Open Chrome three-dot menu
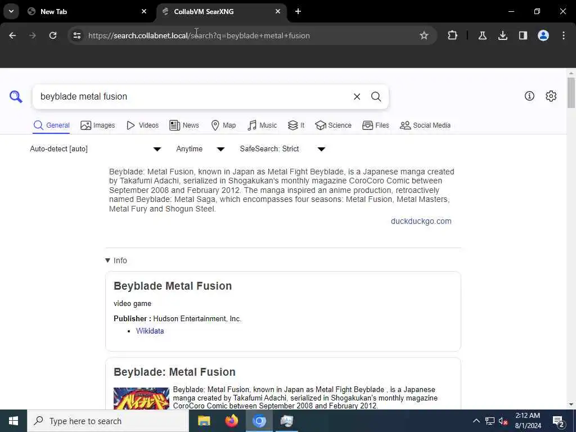Screen dimensions: 576x432 coord(564,35)
